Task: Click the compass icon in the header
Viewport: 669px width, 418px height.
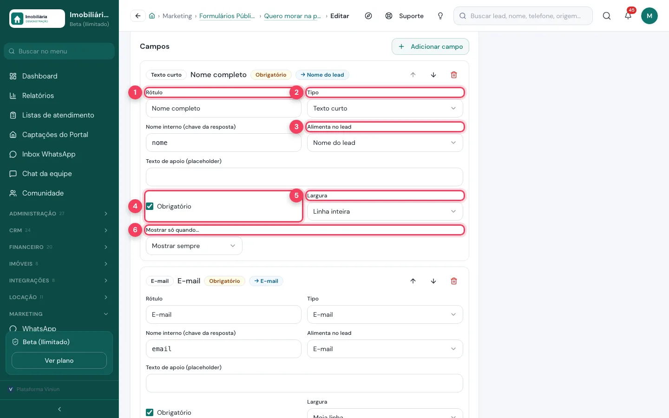Action: pos(368,16)
